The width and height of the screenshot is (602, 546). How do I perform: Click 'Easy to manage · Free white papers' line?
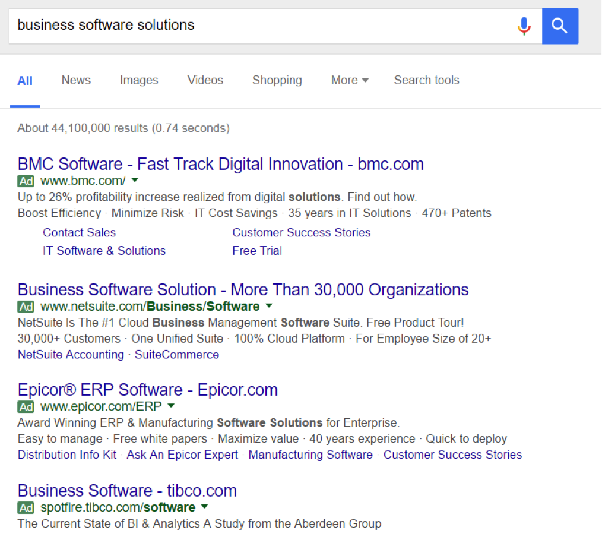[262, 439]
